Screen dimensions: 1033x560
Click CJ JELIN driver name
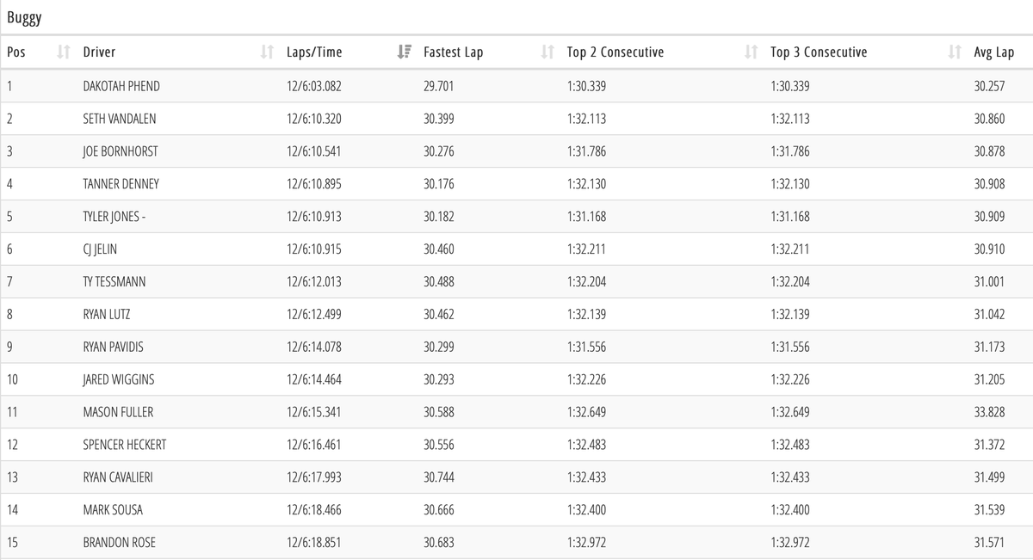[x=102, y=249]
